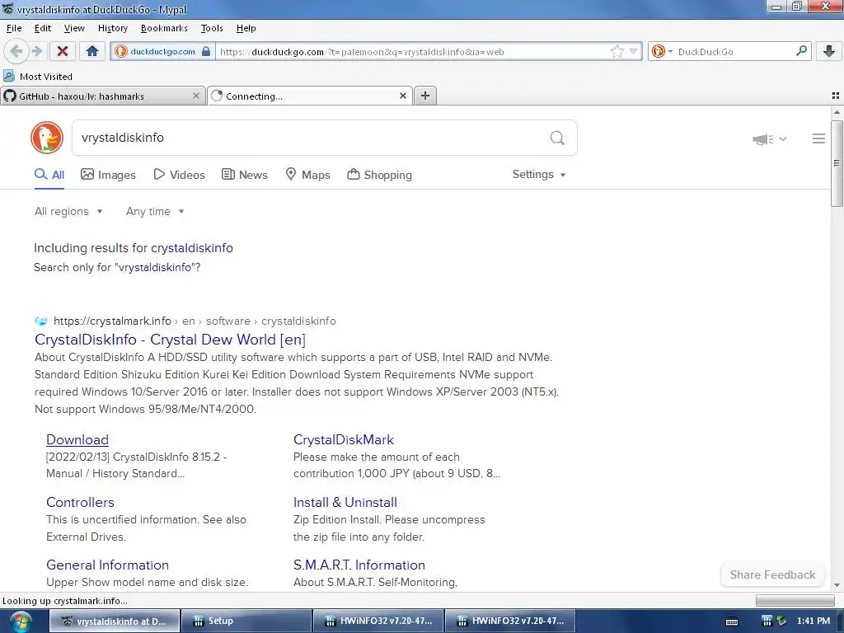Go back with the browser back arrow
The height and width of the screenshot is (633, 844).
click(x=16, y=52)
